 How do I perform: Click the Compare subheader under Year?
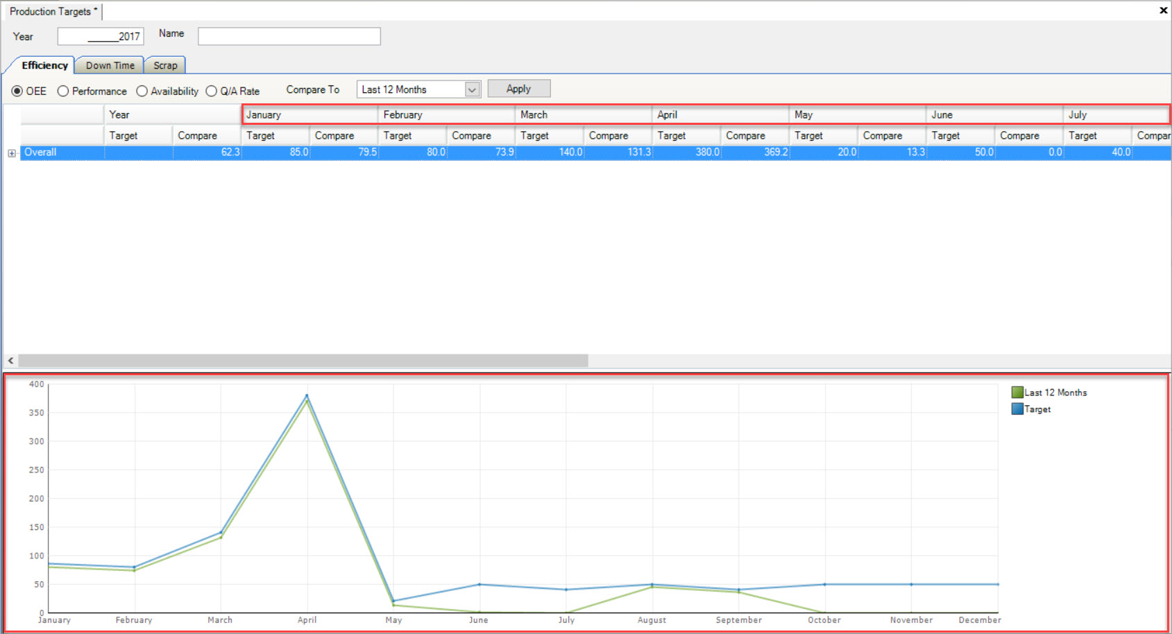click(207, 135)
